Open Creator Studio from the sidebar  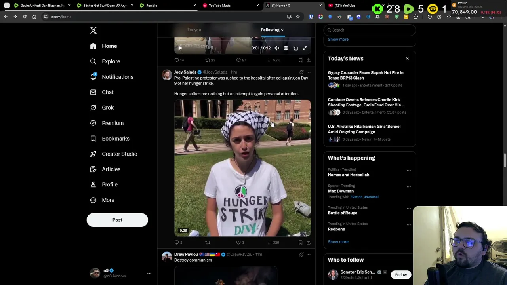click(x=114, y=154)
